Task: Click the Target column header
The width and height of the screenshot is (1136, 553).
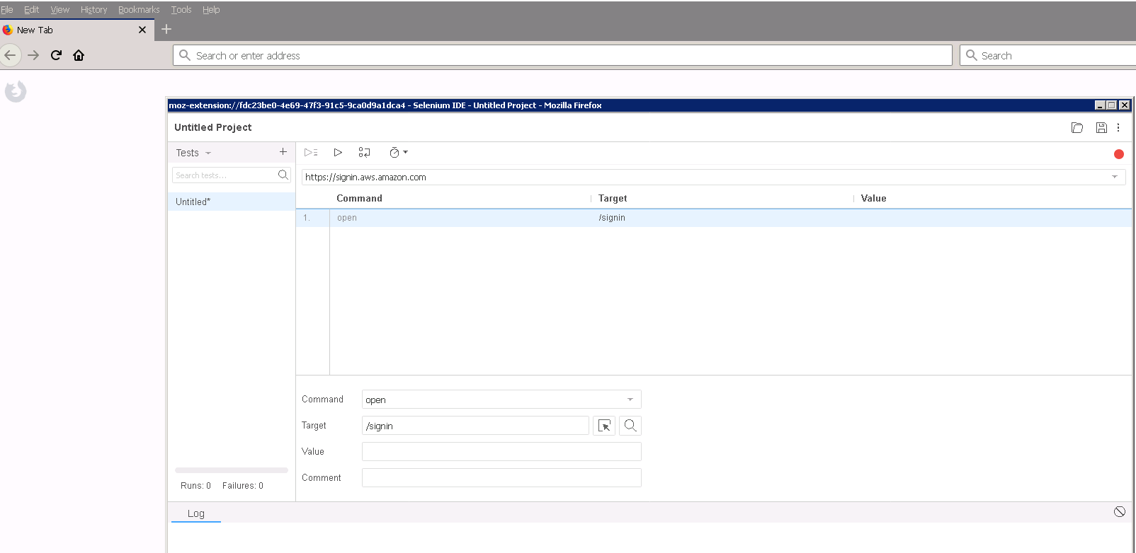Action: 613,199
